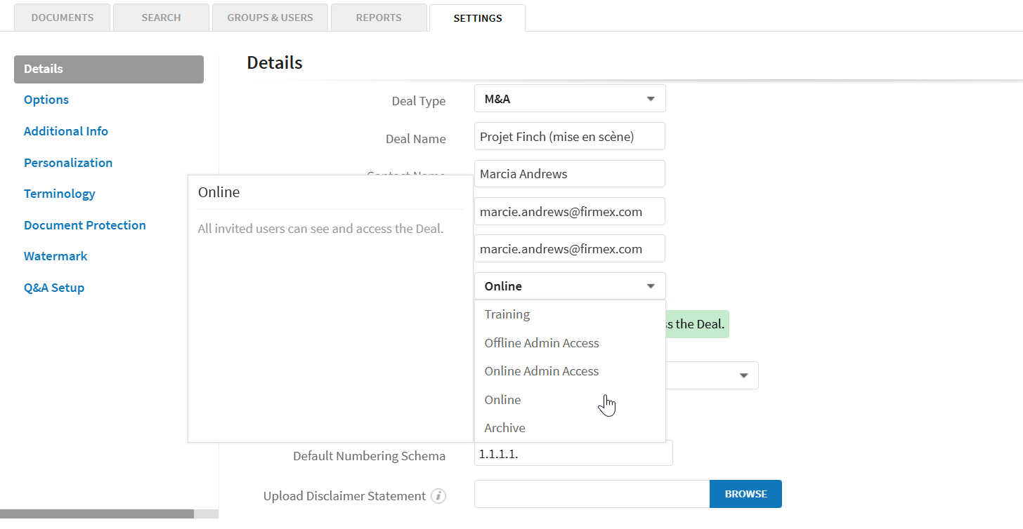Go to Additional Info section
The height and width of the screenshot is (529, 1023).
[66, 131]
